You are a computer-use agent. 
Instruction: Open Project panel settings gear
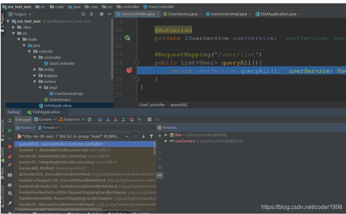pos(102,14)
